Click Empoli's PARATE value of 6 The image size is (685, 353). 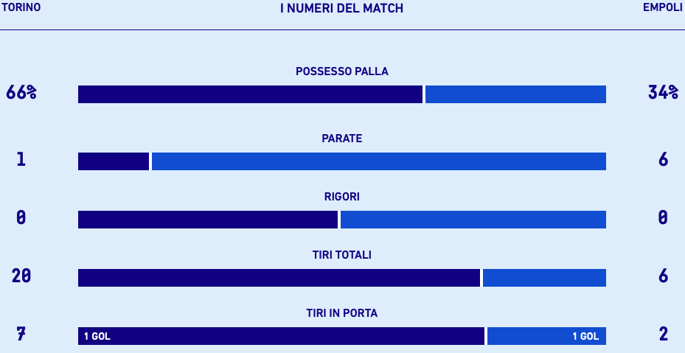(663, 158)
